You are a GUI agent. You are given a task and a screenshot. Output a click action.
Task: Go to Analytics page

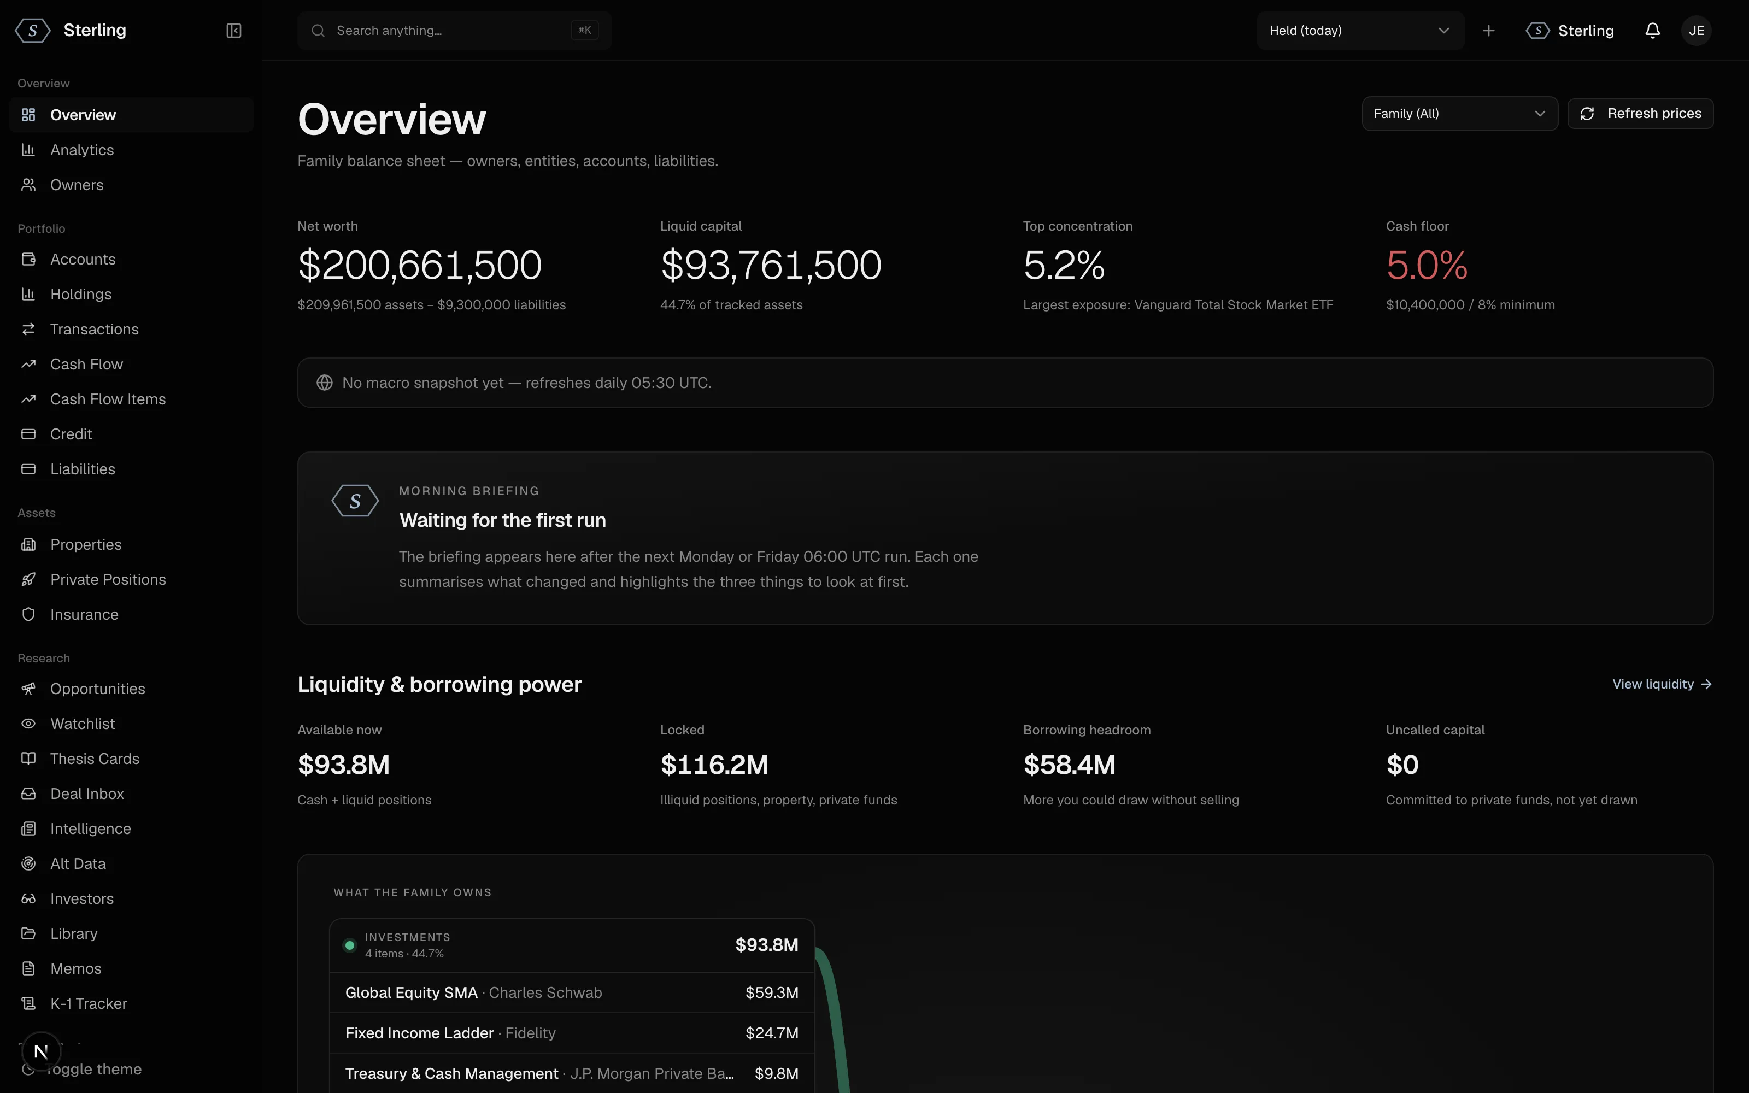coord(131,150)
